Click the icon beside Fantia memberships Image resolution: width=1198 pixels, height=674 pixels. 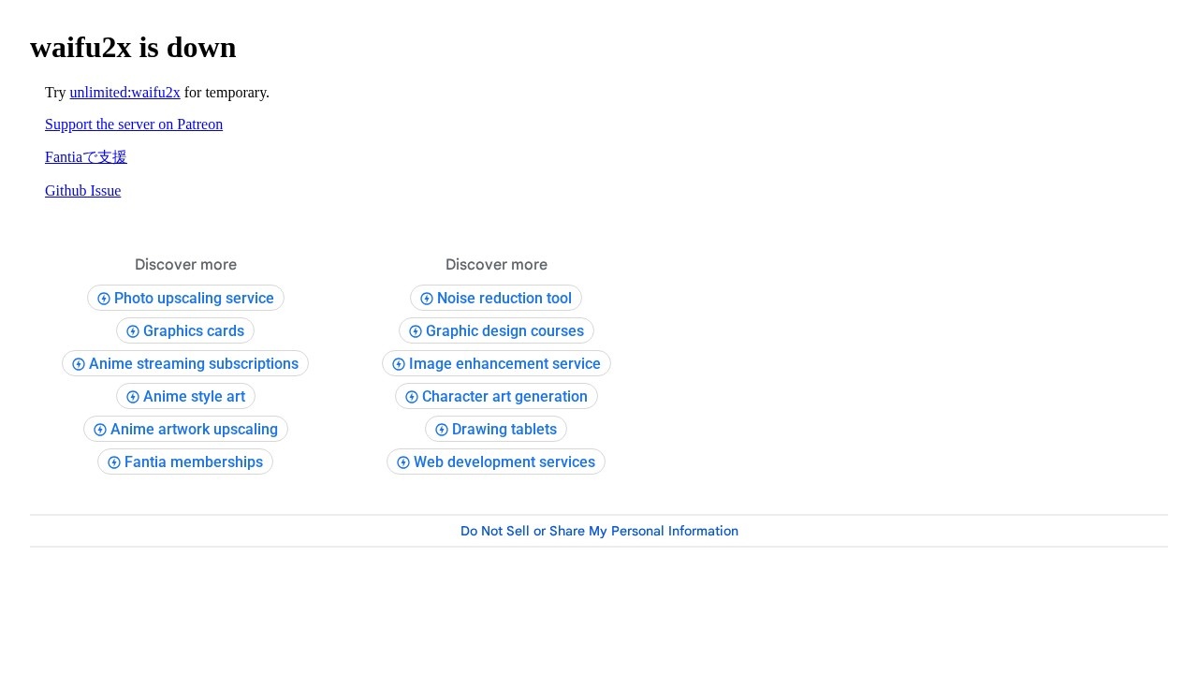(114, 462)
